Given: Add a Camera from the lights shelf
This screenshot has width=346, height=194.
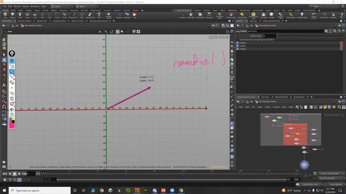Looking at the screenshot, I should coord(182,15).
